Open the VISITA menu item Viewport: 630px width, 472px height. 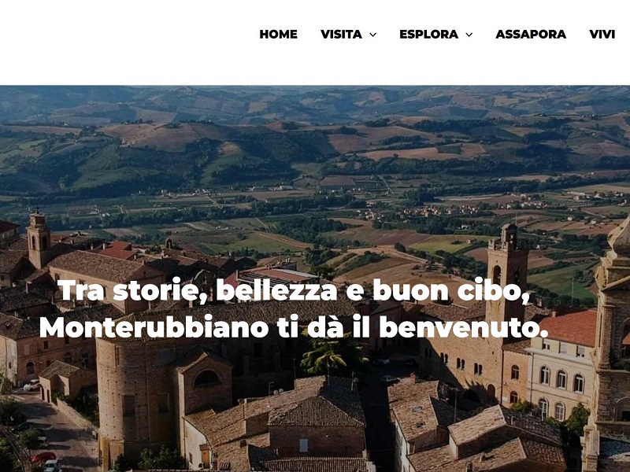point(341,34)
